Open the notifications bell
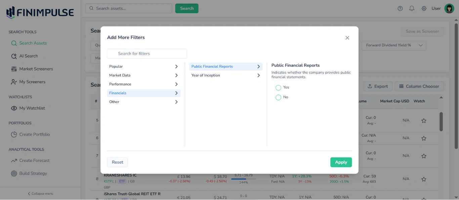The height and width of the screenshot is (200, 459). tap(412, 8)
